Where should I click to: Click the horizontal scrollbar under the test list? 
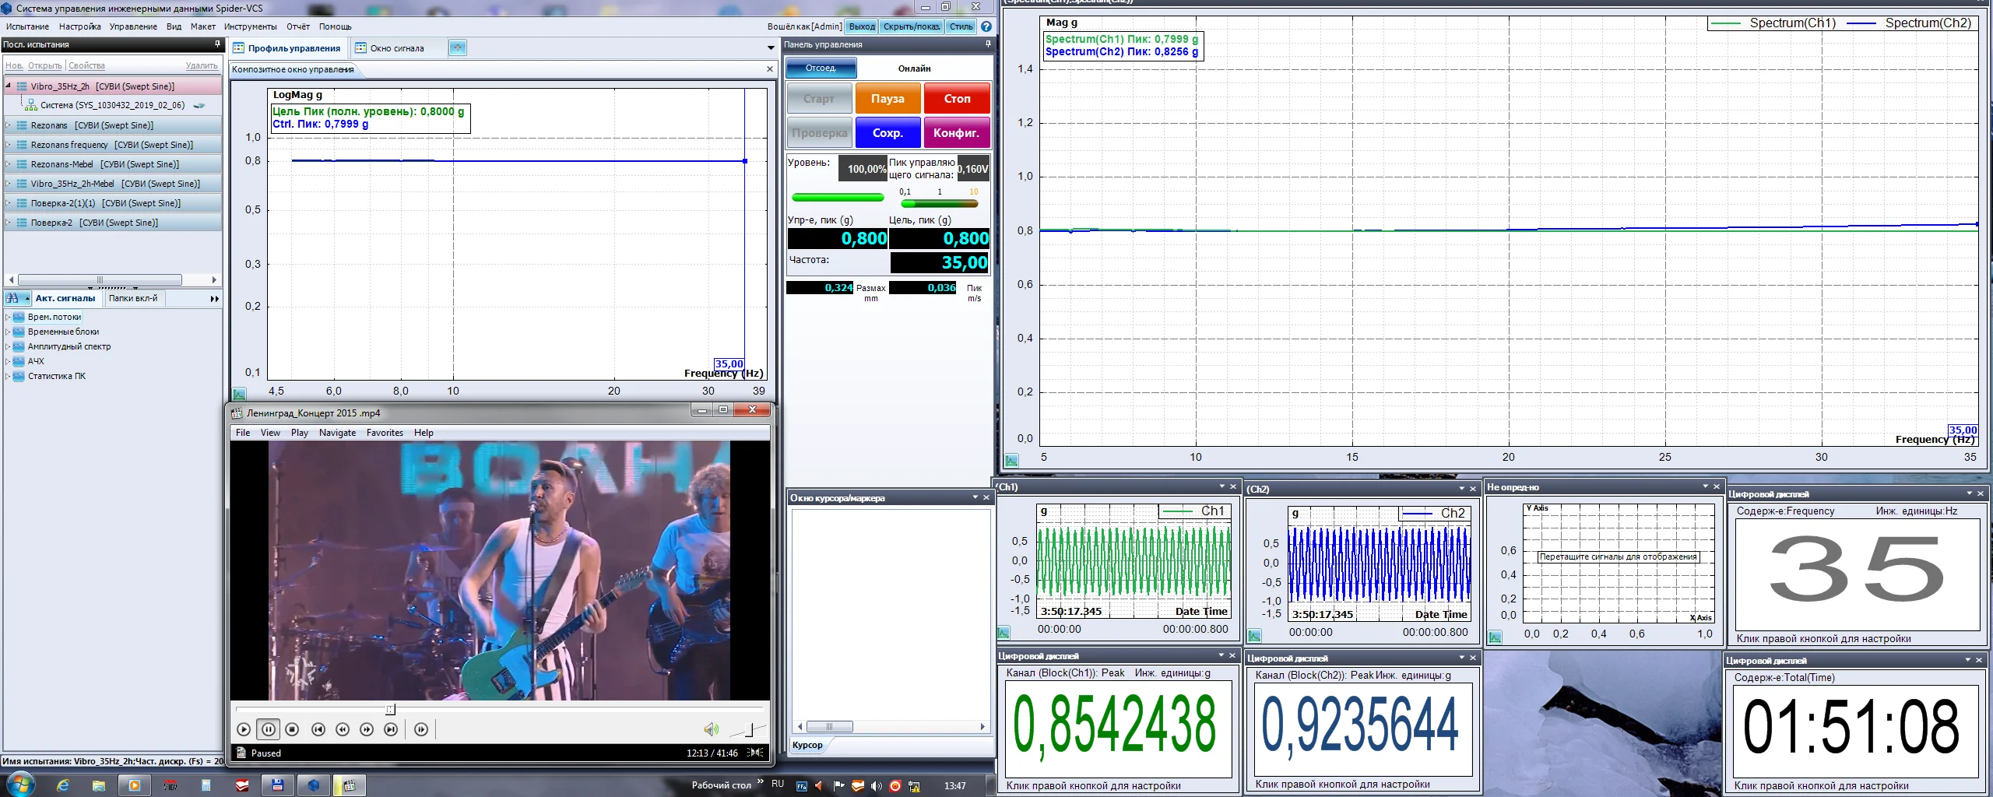point(100,279)
